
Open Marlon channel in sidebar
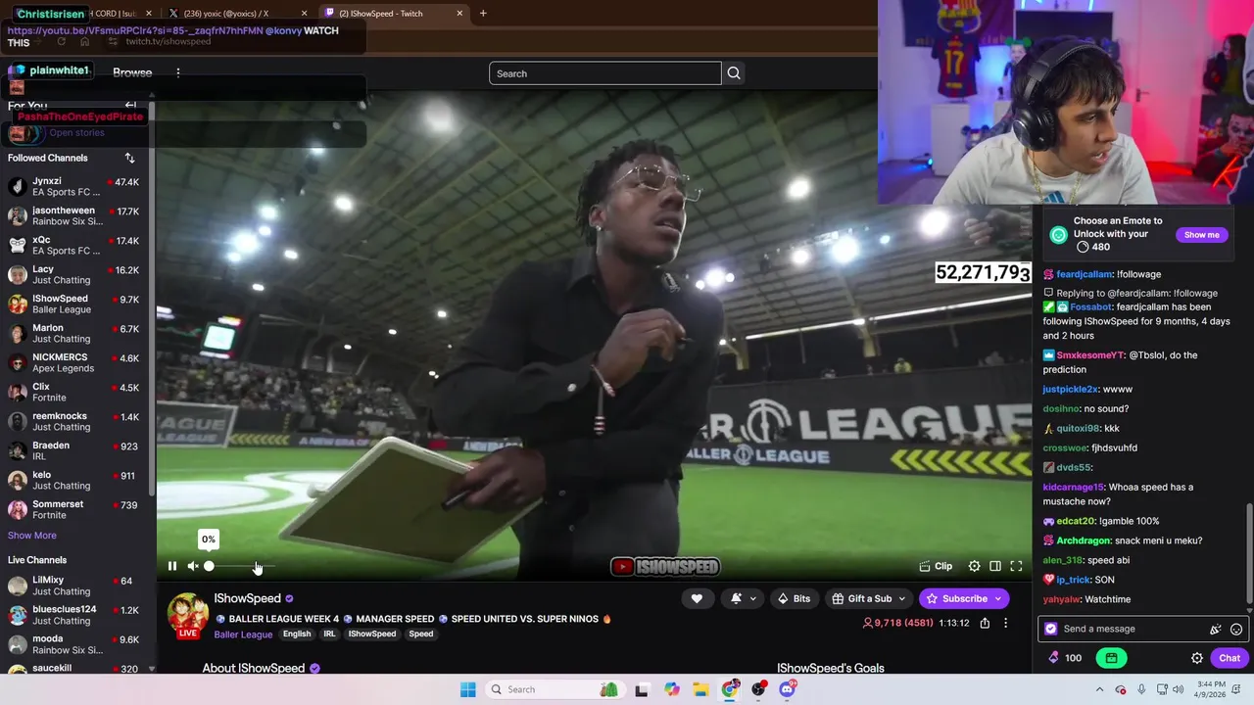(74, 334)
